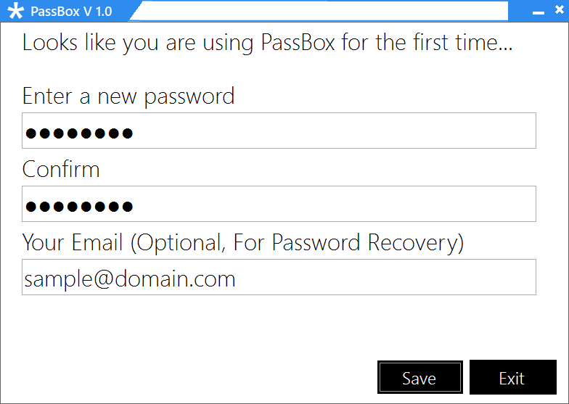Viewport: 569px width, 404px height.
Task: Click the PassBox asterisk logo icon
Action: click(x=15, y=12)
